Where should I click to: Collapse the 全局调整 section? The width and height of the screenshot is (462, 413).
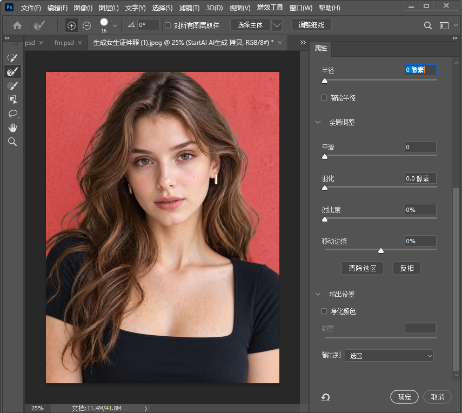[318, 122]
